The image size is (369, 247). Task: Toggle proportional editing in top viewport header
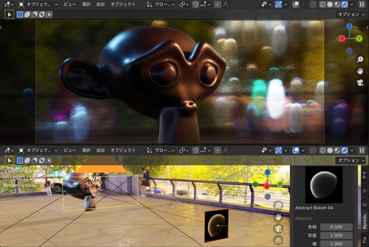pos(218,5)
